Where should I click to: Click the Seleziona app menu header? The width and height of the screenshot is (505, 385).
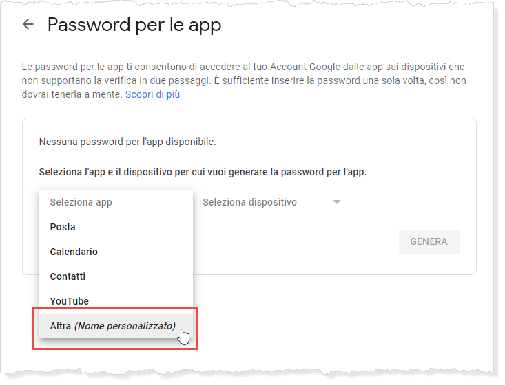(x=81, y=202)
